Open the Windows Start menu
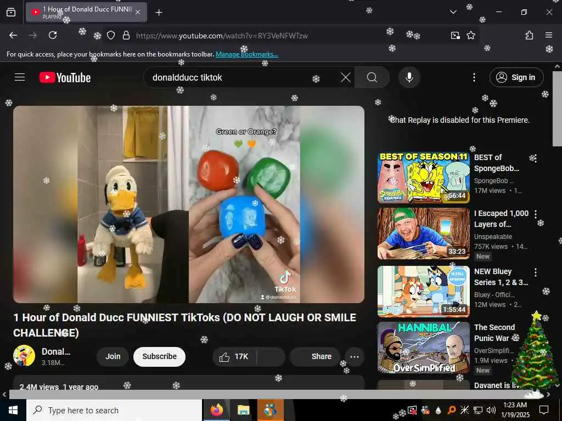The image size is (562, 421). point(13,410)
